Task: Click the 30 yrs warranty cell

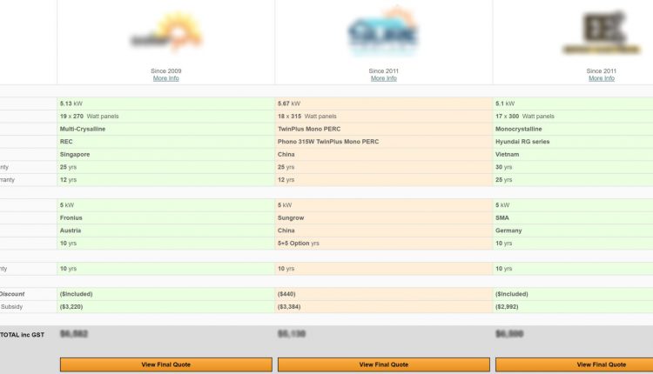Action: (x=573, y=167)
